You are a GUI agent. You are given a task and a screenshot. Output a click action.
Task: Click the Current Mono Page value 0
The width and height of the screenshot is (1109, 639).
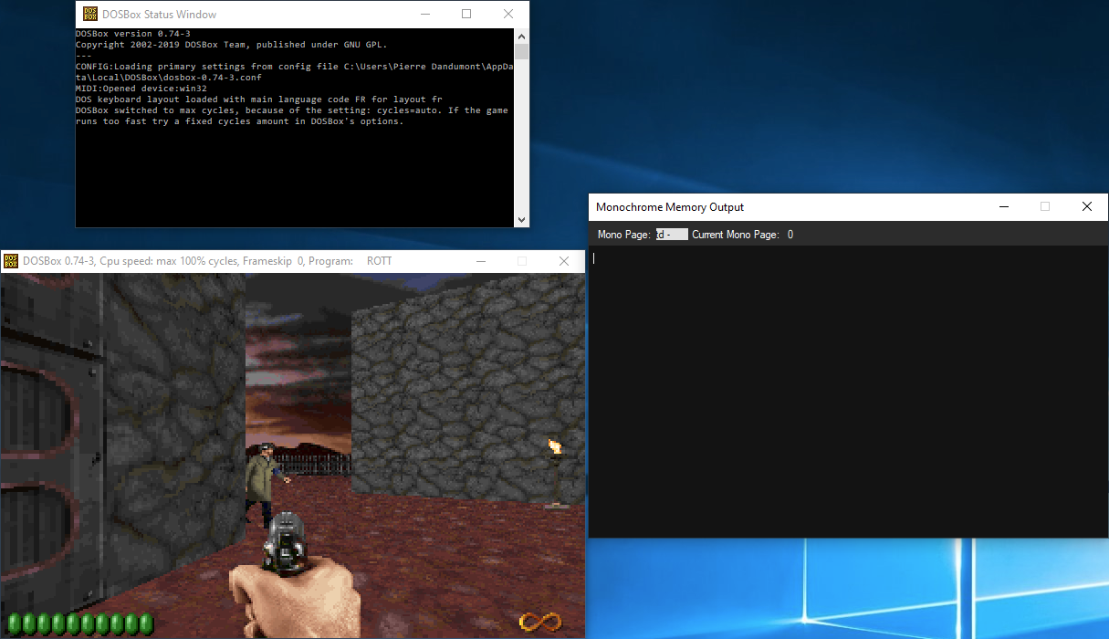[x=790, y=235]
